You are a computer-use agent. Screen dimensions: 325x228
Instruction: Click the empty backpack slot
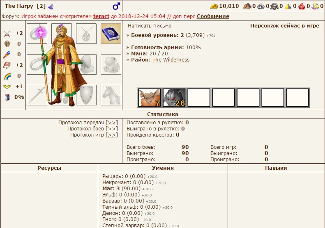[x=111, y=64]
